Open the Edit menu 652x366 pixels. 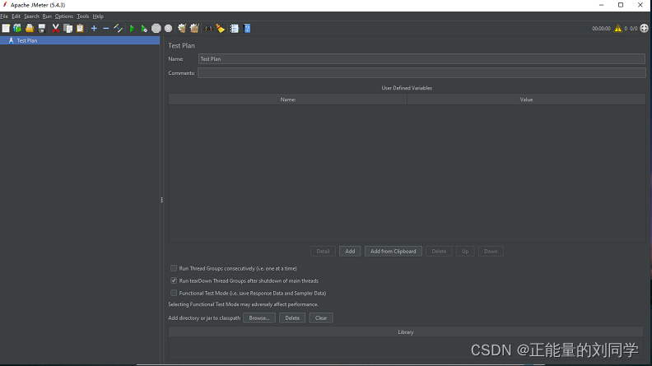pos(16,16)
